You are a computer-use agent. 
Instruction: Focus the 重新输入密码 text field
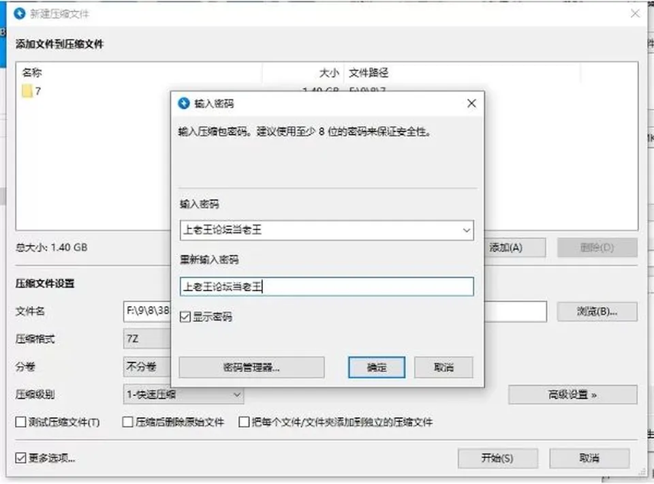[326, 286]
